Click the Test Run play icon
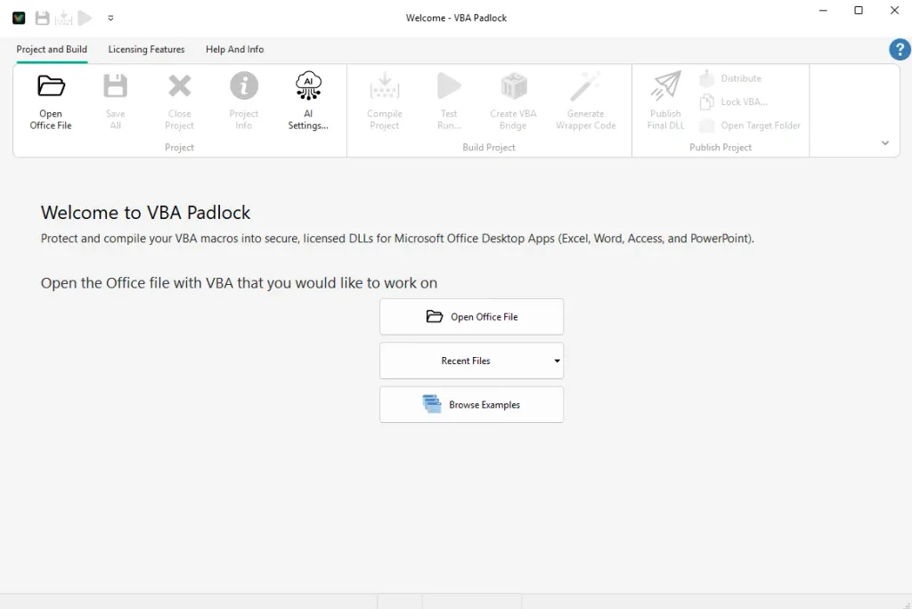 449,87
